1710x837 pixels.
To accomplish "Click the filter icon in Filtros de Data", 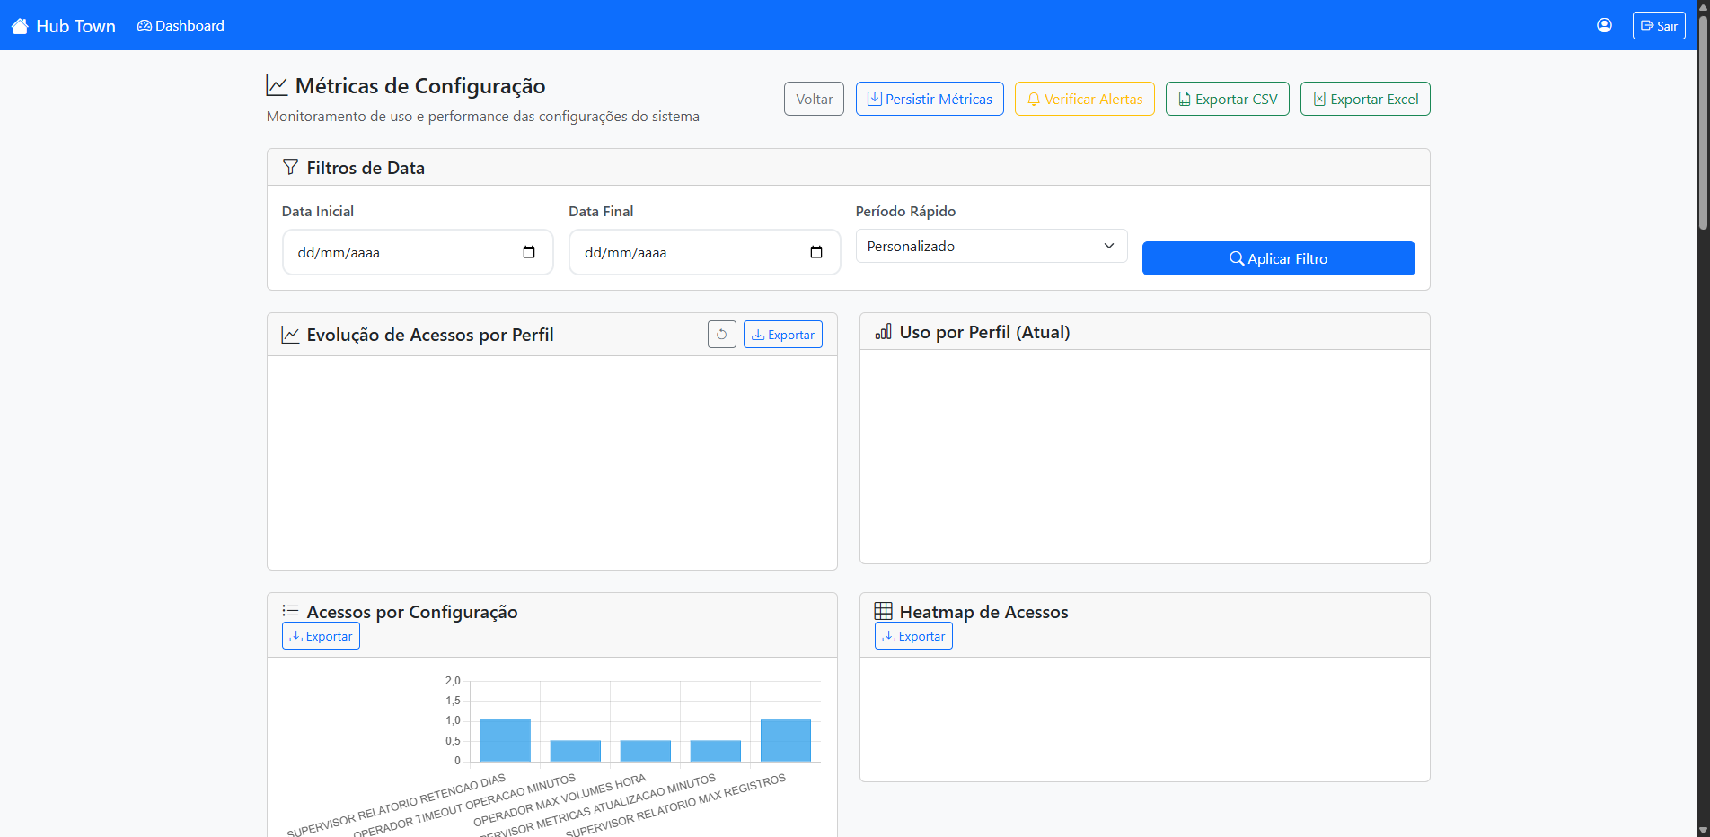I will (290, 166).
